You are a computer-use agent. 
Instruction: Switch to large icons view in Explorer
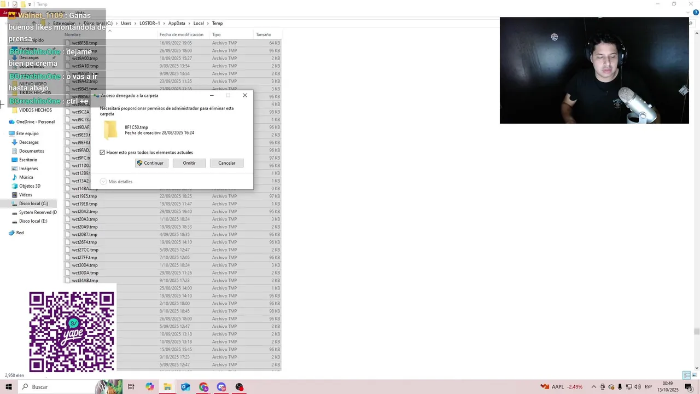694,375
